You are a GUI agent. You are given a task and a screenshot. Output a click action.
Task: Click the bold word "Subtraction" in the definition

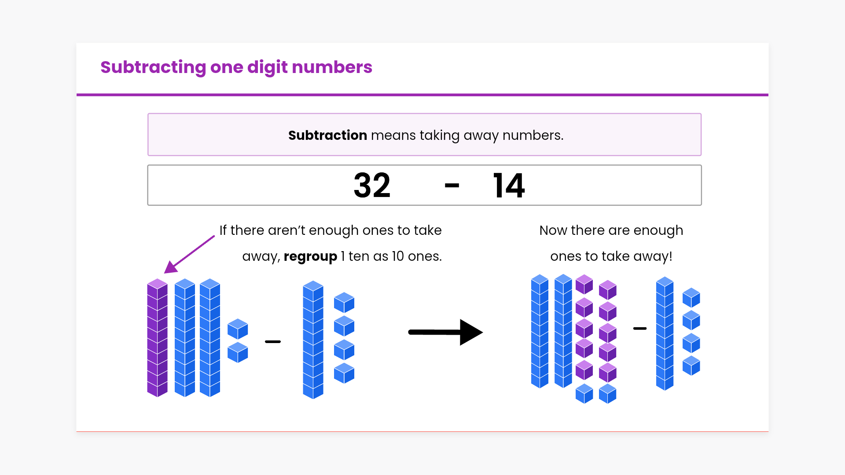(x=327, y=135)
